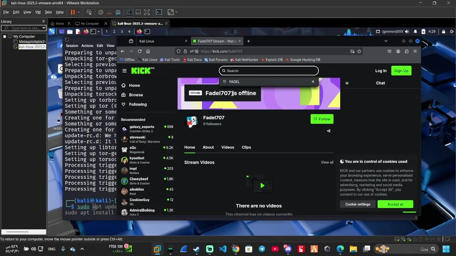Click the Log In button
This screenshot has width=456, height=256.
click(381, 71)
